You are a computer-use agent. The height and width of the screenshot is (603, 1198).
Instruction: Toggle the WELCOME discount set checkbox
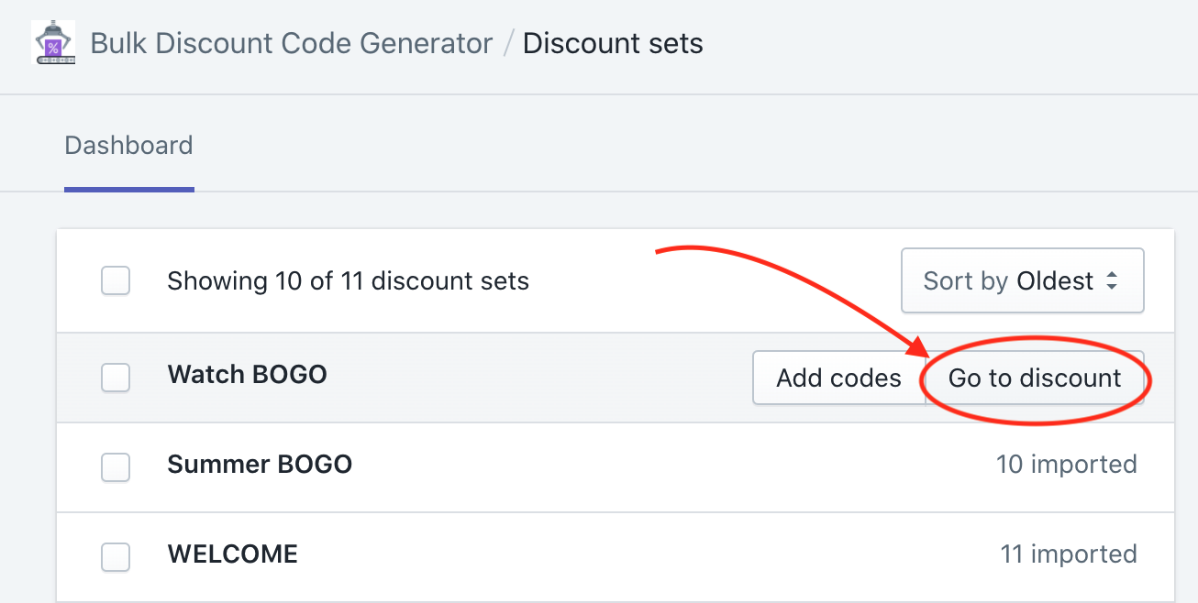click(116, 556)
